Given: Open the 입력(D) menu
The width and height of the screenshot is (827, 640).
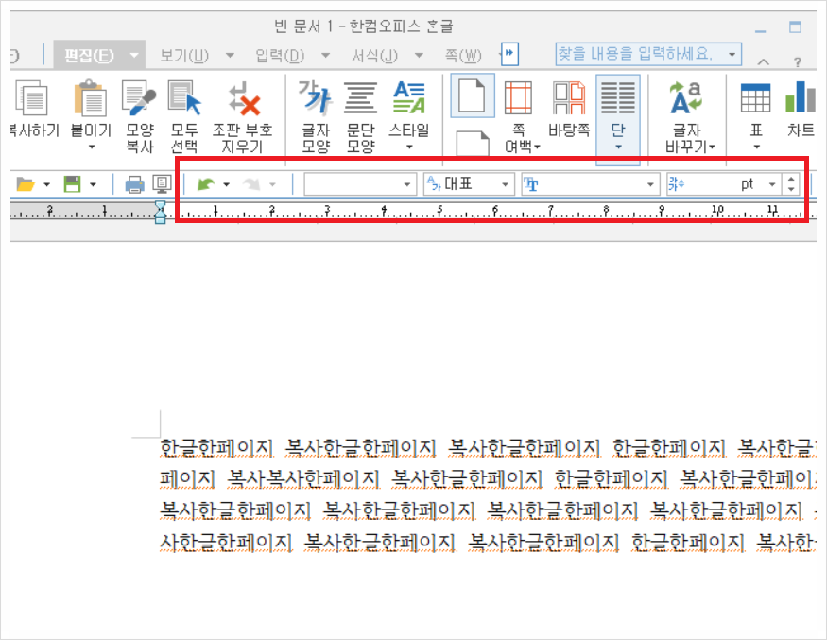Looking at the screenshot, I should 280,55.
